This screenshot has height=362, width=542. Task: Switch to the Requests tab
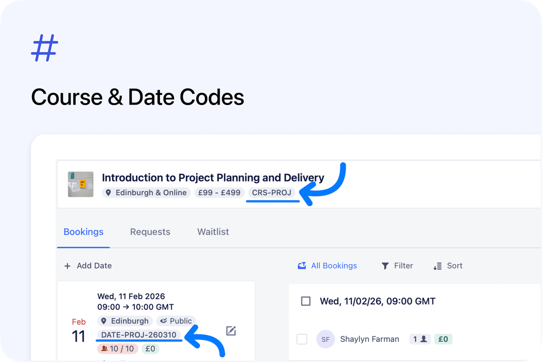point(150,231)
